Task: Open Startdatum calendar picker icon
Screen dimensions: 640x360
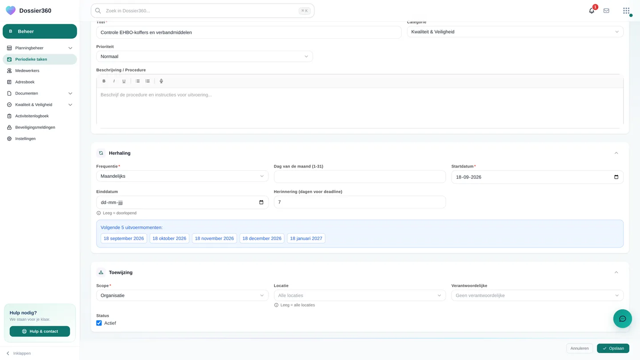Action: point(616,177)
